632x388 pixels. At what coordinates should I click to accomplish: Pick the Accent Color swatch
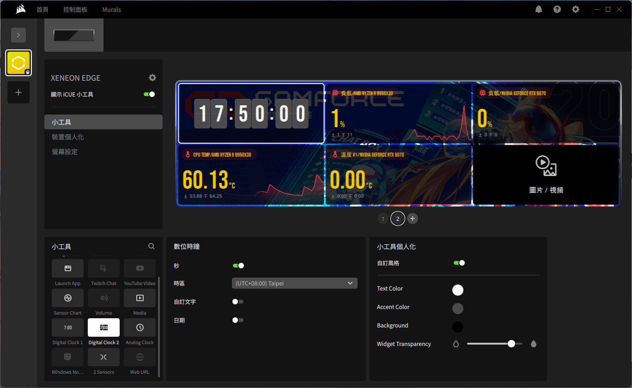tap(457, 308)
